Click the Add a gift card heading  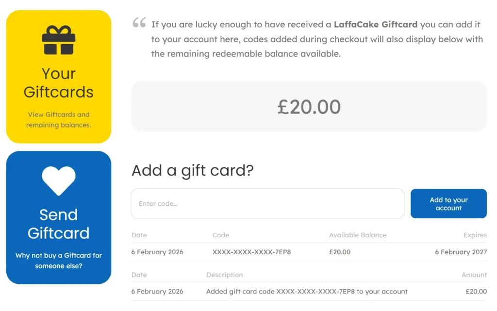[x=192, y=170]
